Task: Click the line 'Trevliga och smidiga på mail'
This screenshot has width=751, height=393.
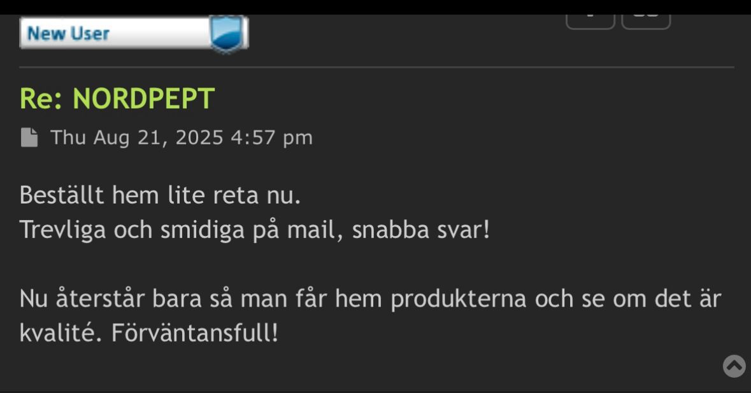Action: [x=182, y=230]
